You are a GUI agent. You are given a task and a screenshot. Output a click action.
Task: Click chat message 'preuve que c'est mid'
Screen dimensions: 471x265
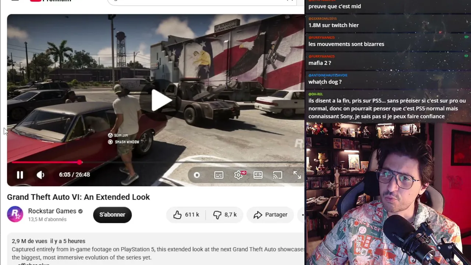point(334,6)
